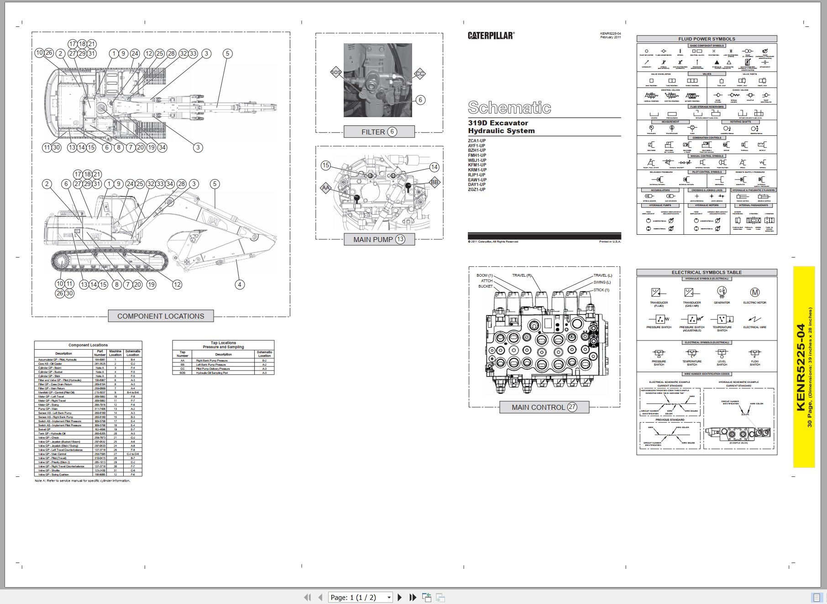Screen dimensions: 827x604
Task: Click the generator symbol in electrical table
Action: (x=722, y=292)
